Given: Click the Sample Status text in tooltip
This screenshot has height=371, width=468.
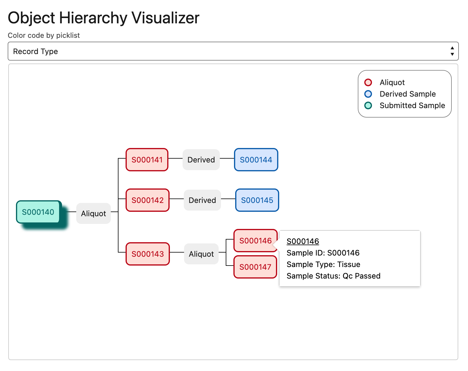Looking at the screenshot, I should click(x=333, y=276).
